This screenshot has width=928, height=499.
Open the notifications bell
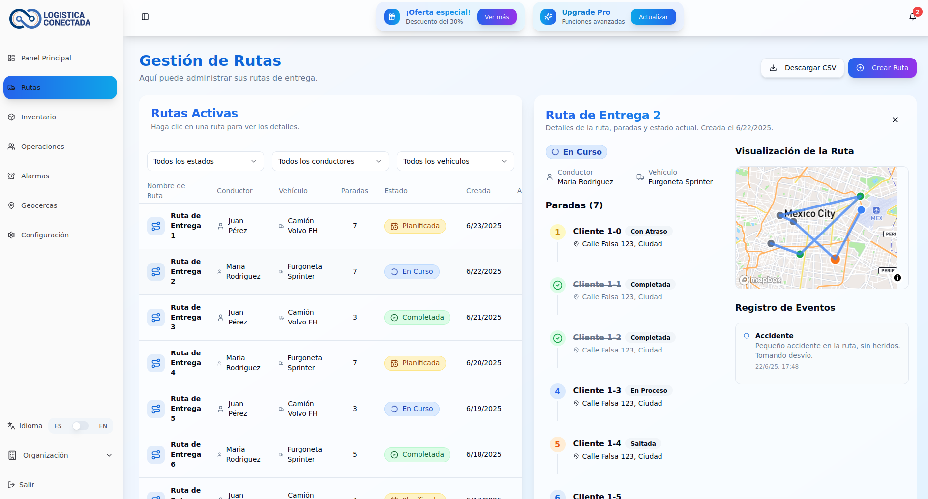pos(913,17)
